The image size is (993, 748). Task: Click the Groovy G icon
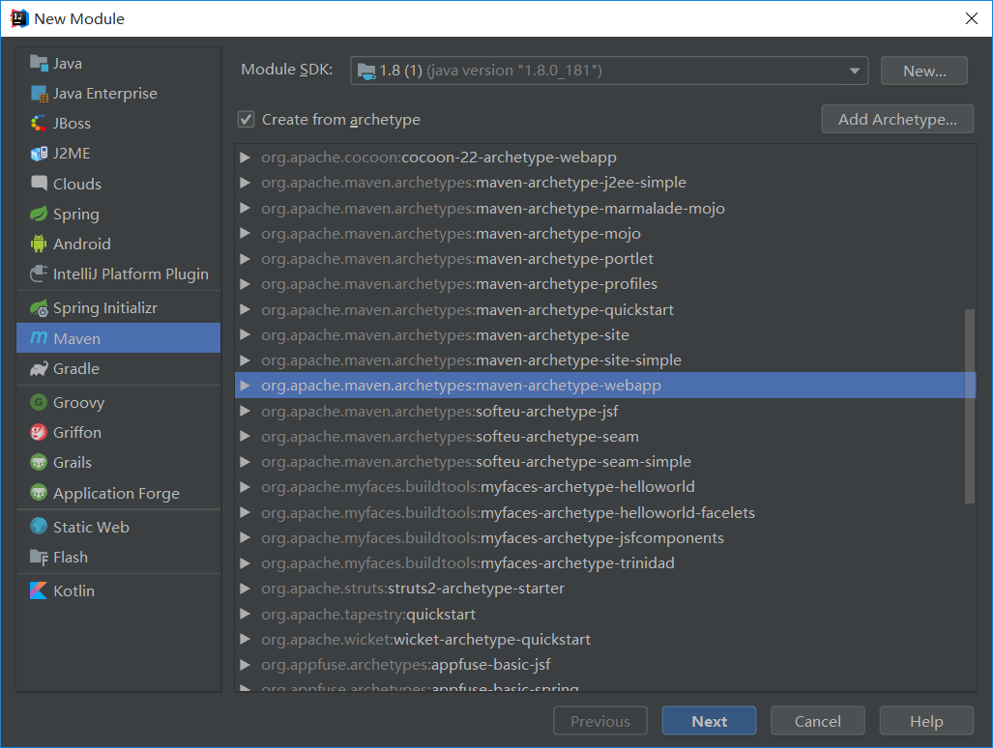pyautogui.click(x=39, y=402)
